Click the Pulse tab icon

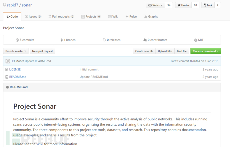(127, 17)
